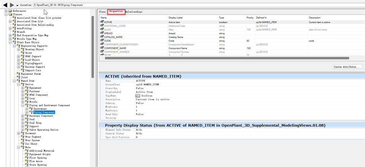
Task: Collapse Piping and Instrument Component node
Action: click(23, 106)
